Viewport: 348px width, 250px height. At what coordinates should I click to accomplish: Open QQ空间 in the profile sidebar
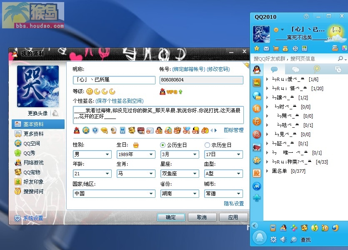pyautogui.click(x=32, y=143)
